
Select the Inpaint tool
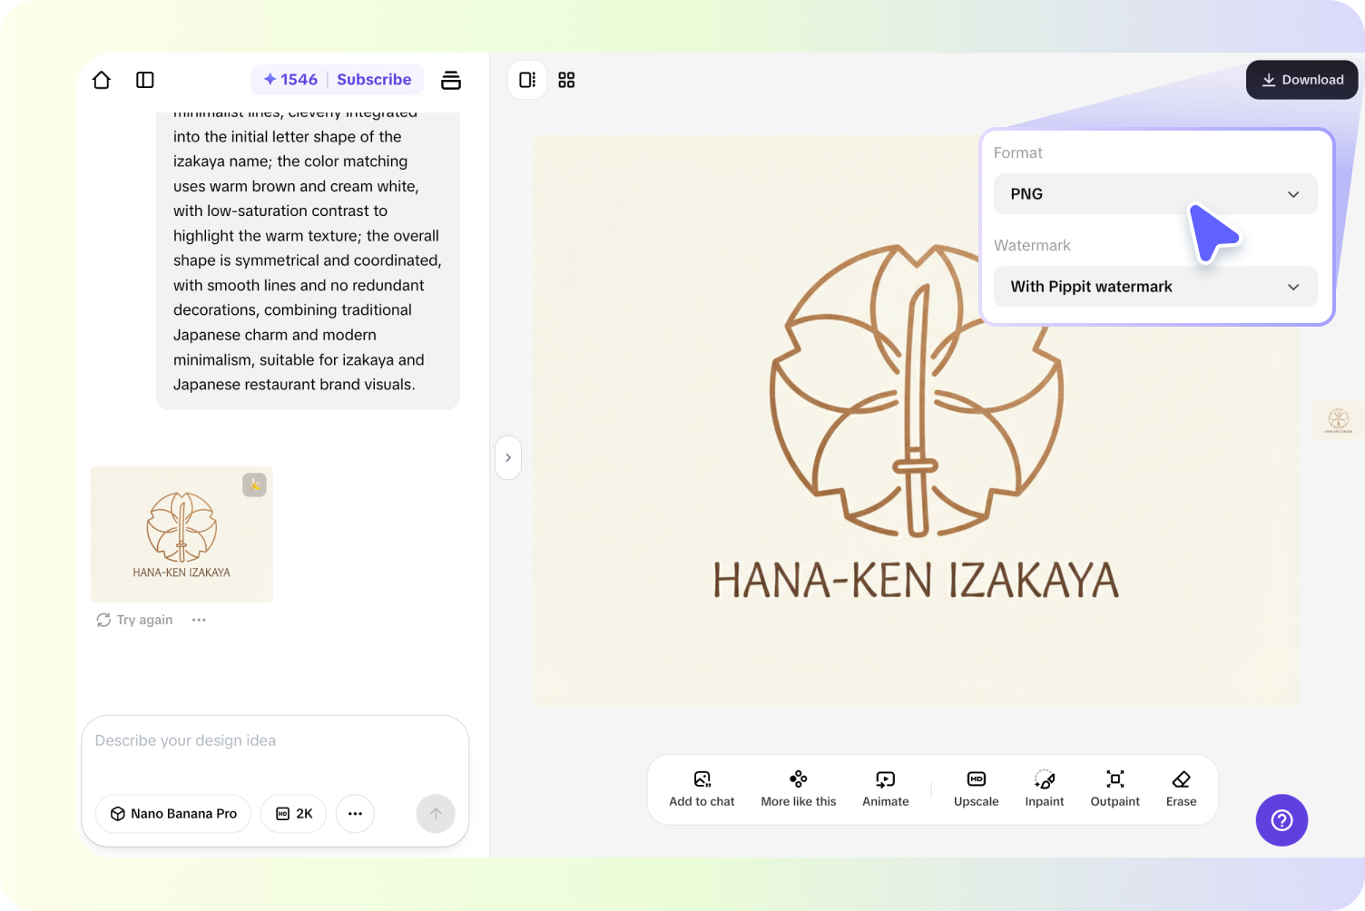[x=1045, y=789]
